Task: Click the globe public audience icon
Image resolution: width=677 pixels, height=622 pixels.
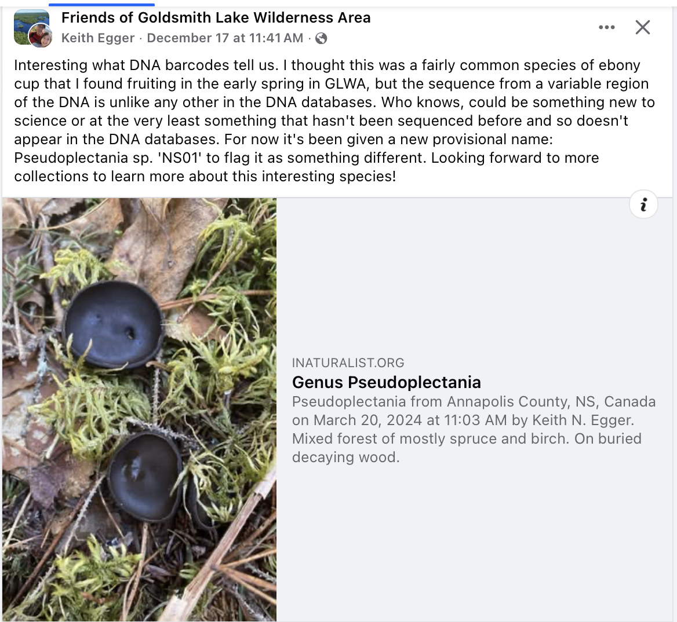Action: coord(321,39)
